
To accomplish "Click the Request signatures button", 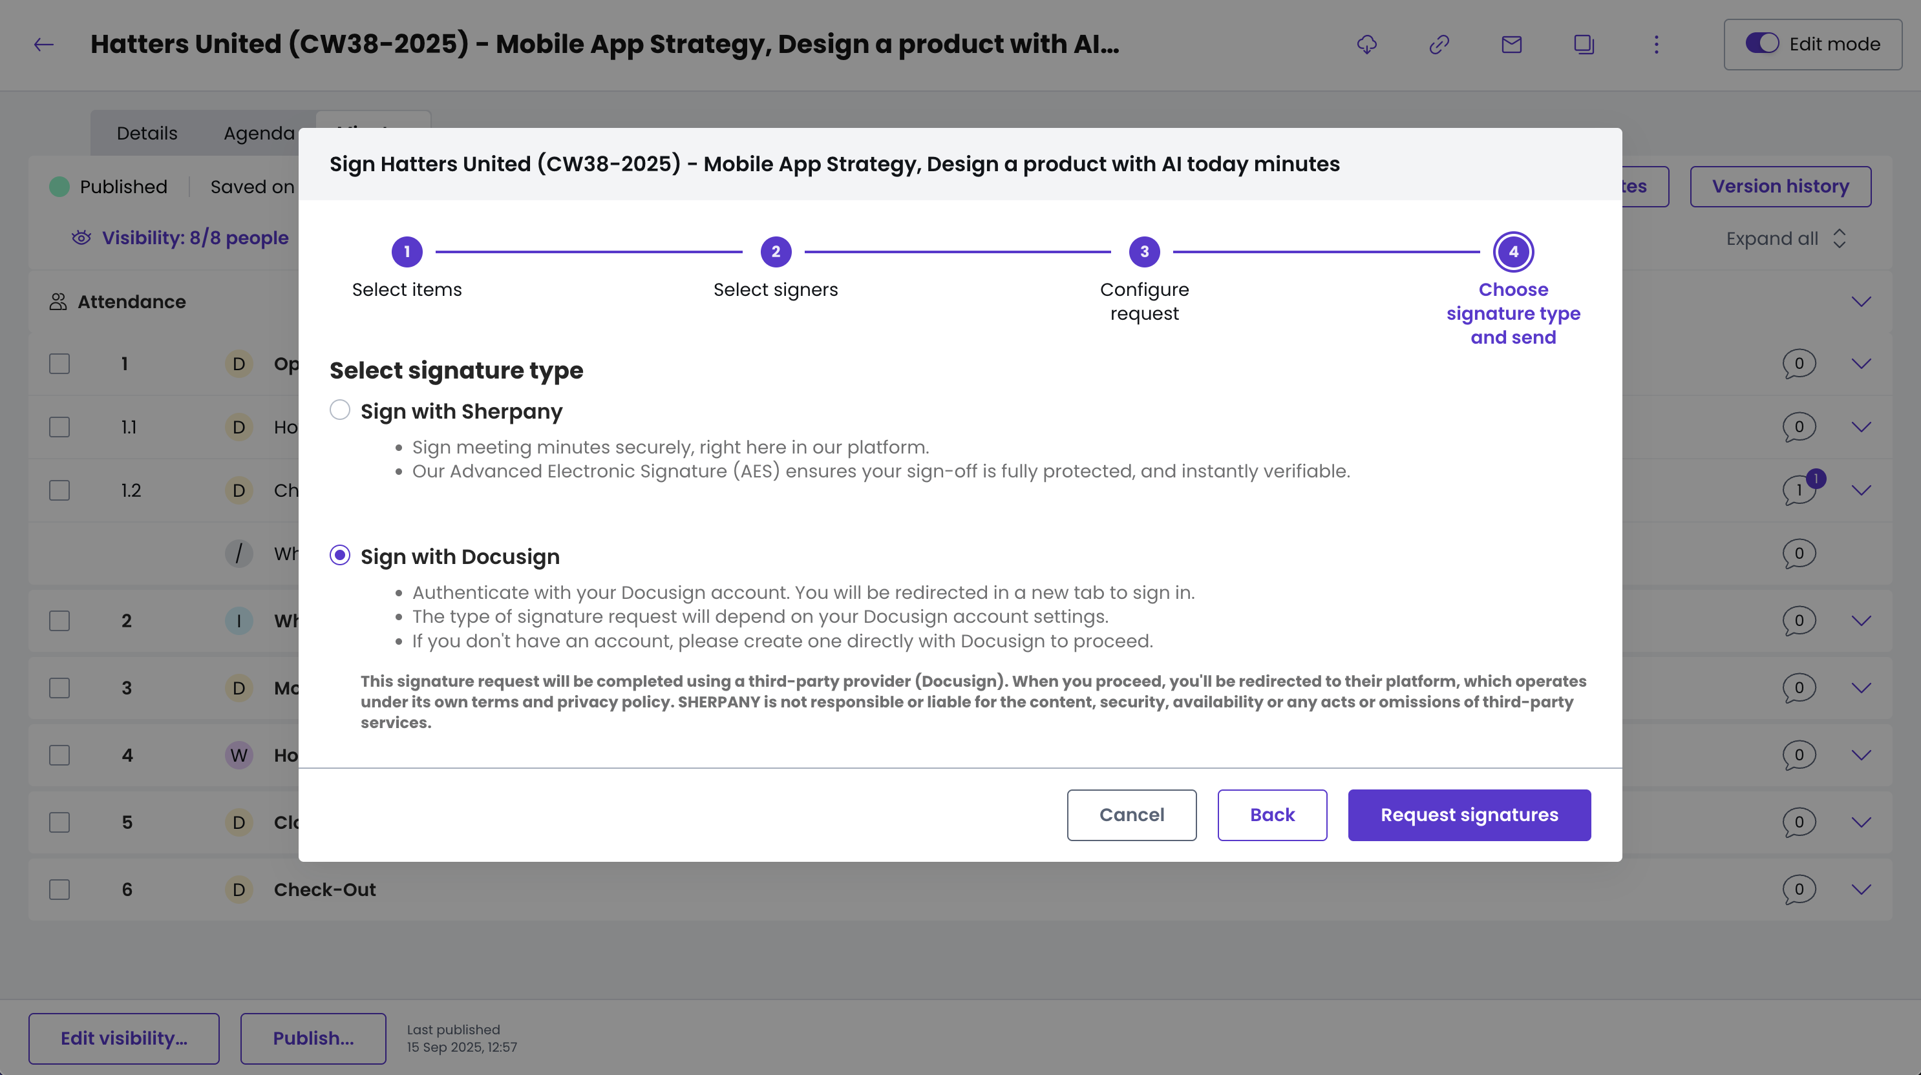I will coord(1469,815).
